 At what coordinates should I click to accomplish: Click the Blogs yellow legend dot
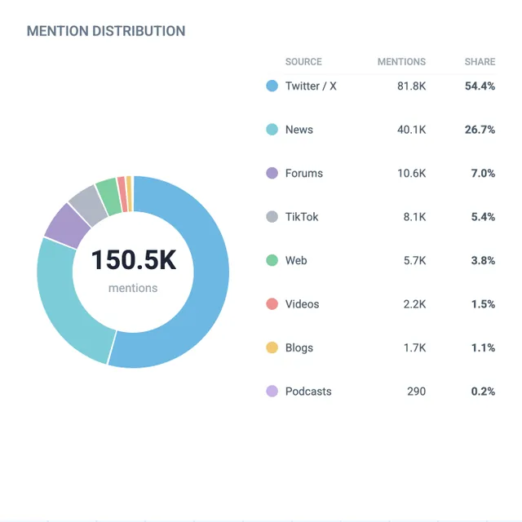point(272,347)
